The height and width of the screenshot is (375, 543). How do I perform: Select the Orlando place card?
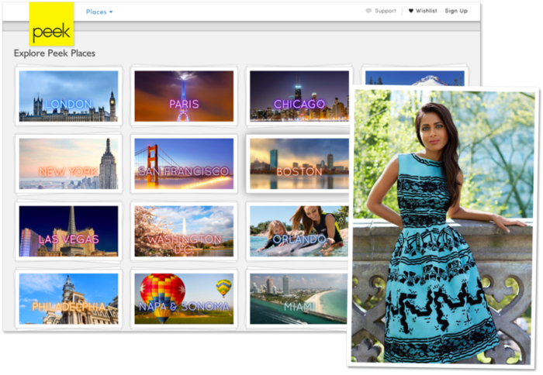click(299, 231)
